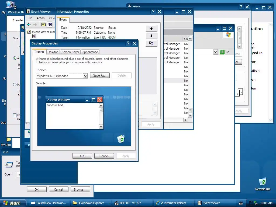Click recycle bin icon in theme sample preview
Screen dimensions: 276x207
pos(121,139)
